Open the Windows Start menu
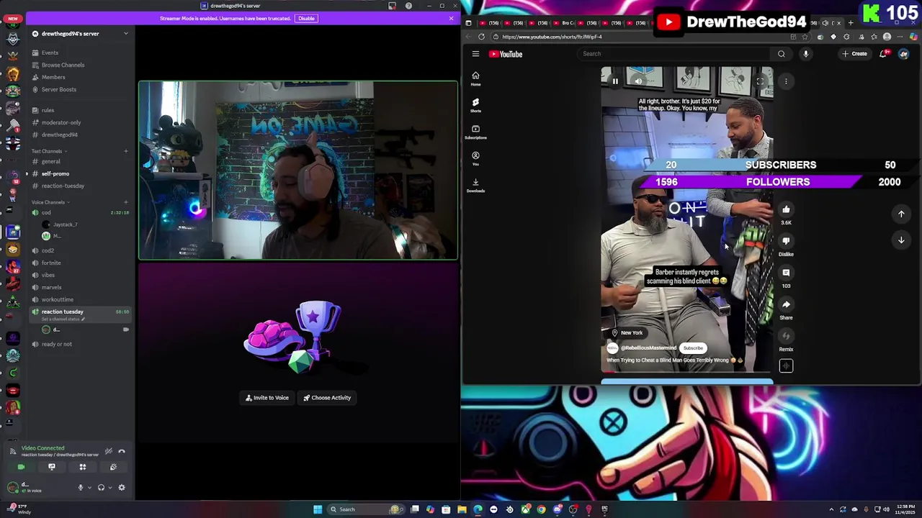Screen dimensions: 922x518 tap(318, 509)
